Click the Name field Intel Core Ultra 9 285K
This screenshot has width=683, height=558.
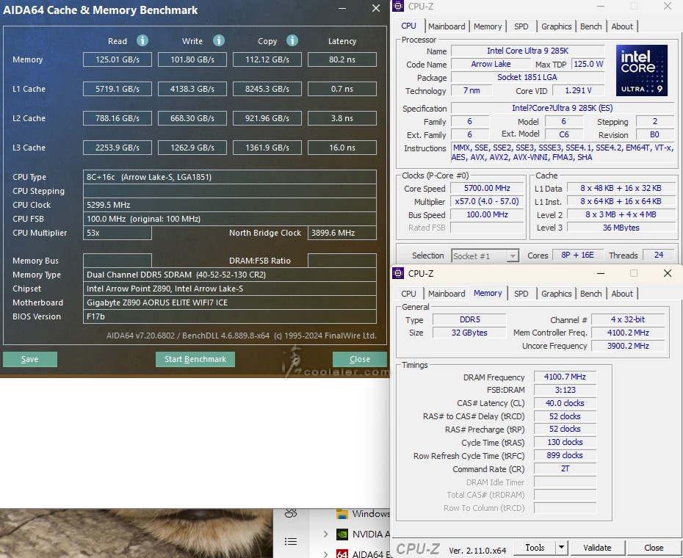click(527, 51)
